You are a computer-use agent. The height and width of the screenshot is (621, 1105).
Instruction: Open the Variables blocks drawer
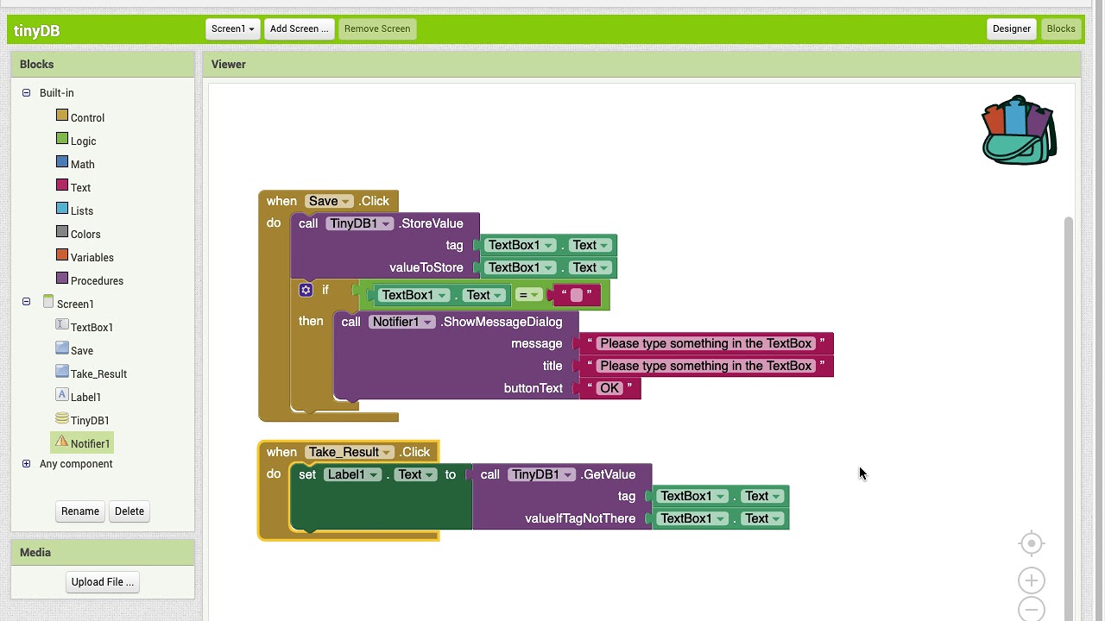(92, 257)
